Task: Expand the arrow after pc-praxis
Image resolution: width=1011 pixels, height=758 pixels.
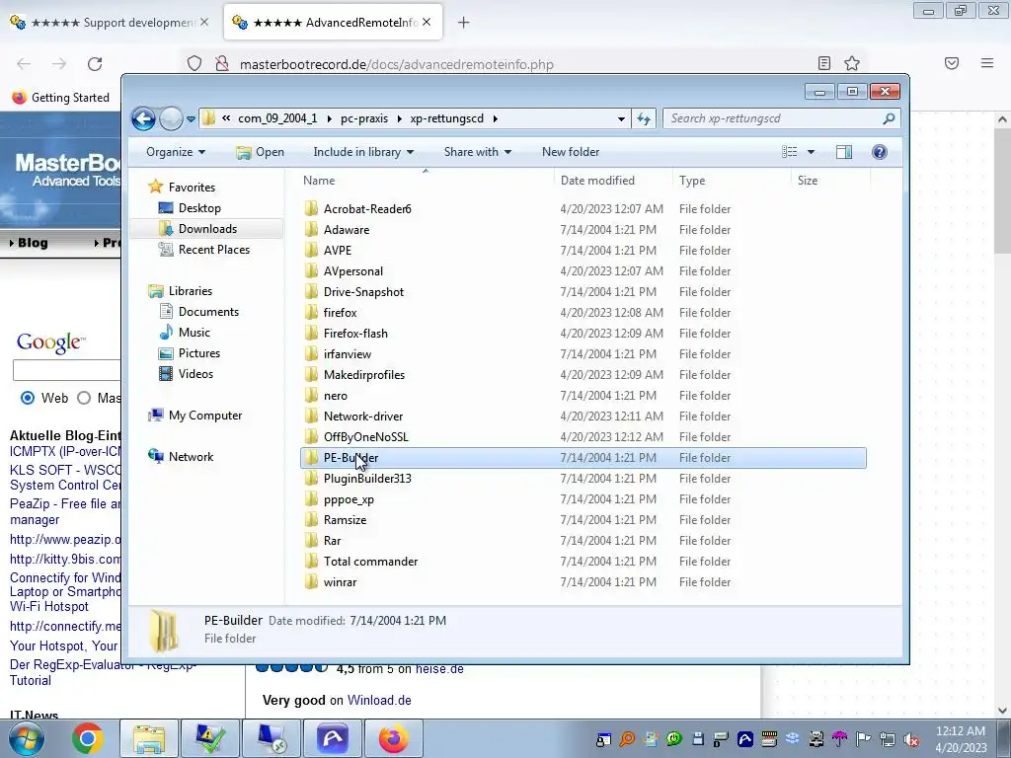Action: coord(399,118)
